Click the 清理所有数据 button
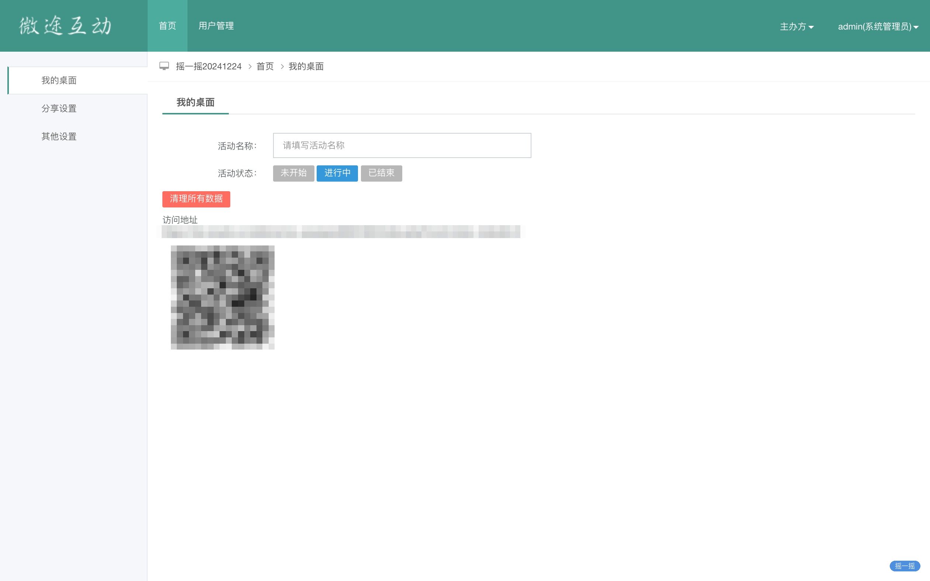 tap(196, 199)
